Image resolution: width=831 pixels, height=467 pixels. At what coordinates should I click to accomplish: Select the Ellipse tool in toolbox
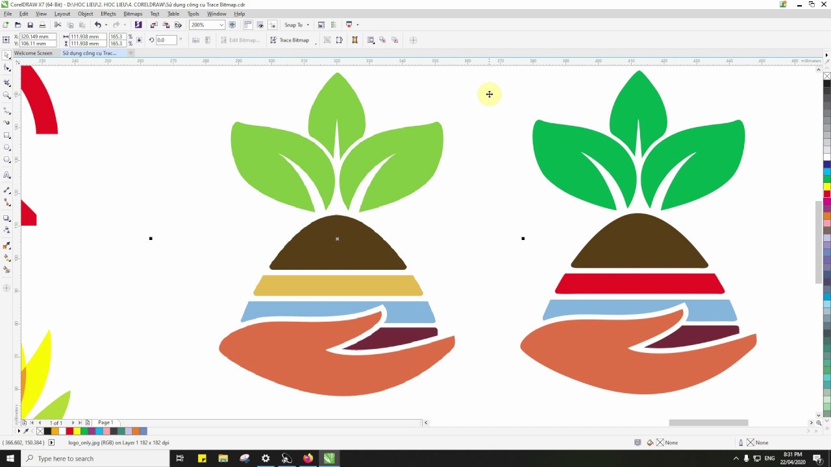click(6, 148)
